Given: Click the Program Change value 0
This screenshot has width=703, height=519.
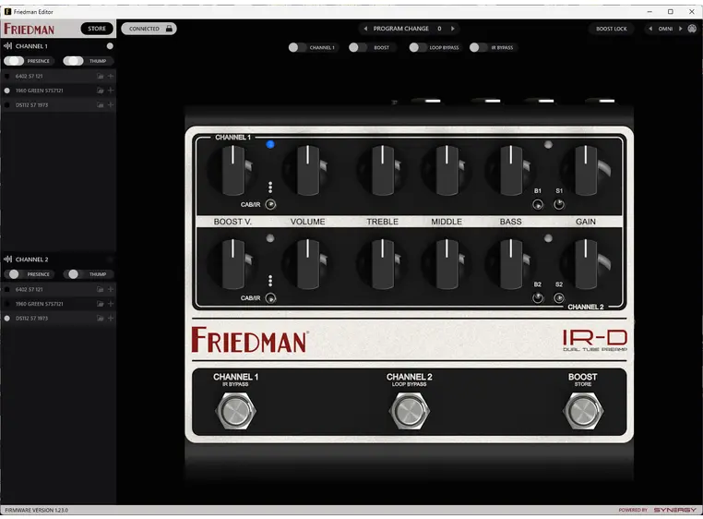Looking at the screenshot, I should tap(439, 29).
